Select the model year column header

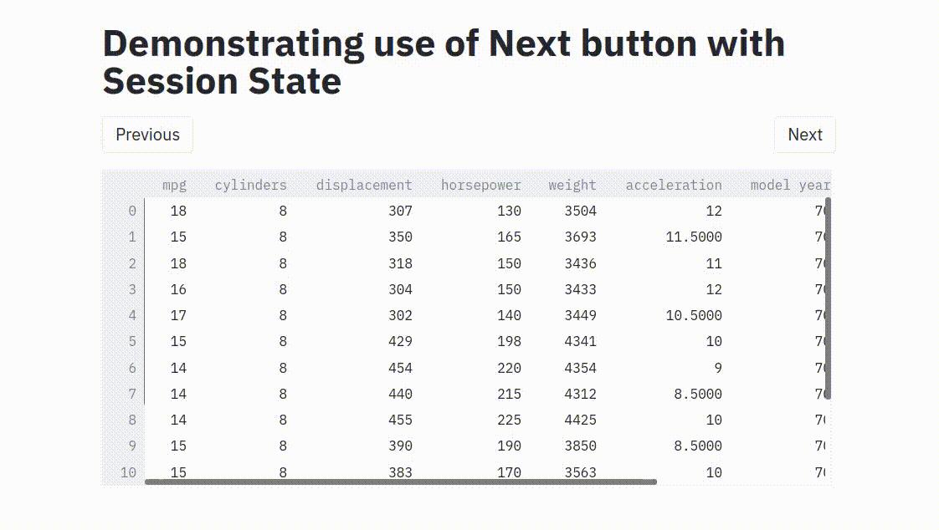click(x=789, y=185)
